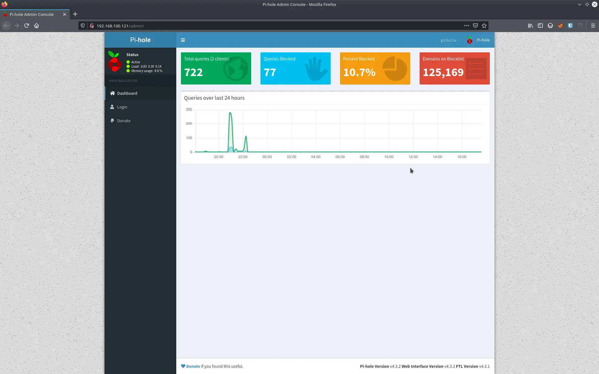Click the Percent Blocked pie chart icon
Image resolution: width=599 pixels, height=374 pixels.
(395, 69)
